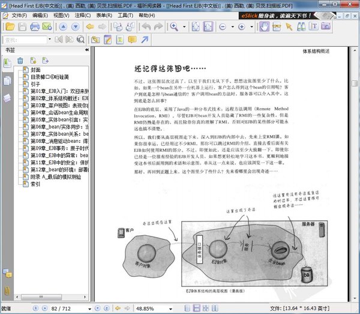
Task: Open the comments panel tab
Action: 7,273
